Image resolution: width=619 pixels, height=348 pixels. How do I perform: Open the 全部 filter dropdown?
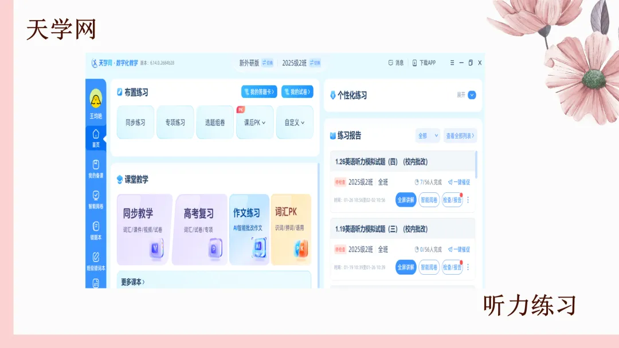428,136
